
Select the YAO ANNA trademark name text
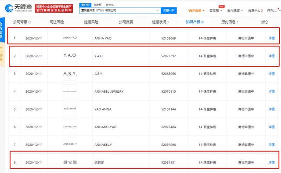coord(103,109)
